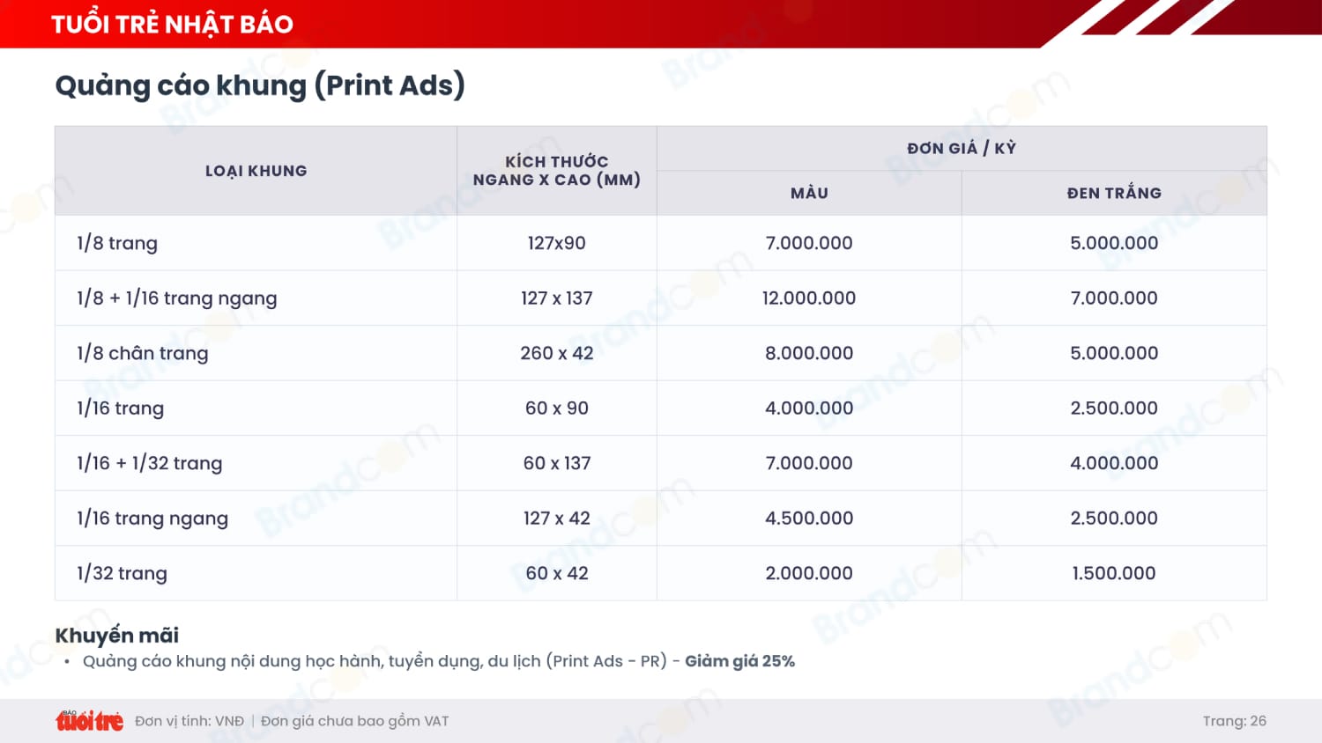Click the TUỔI TRẺ NHẬT BÁO header title
Screen dimensions: 1322x743
172,24
